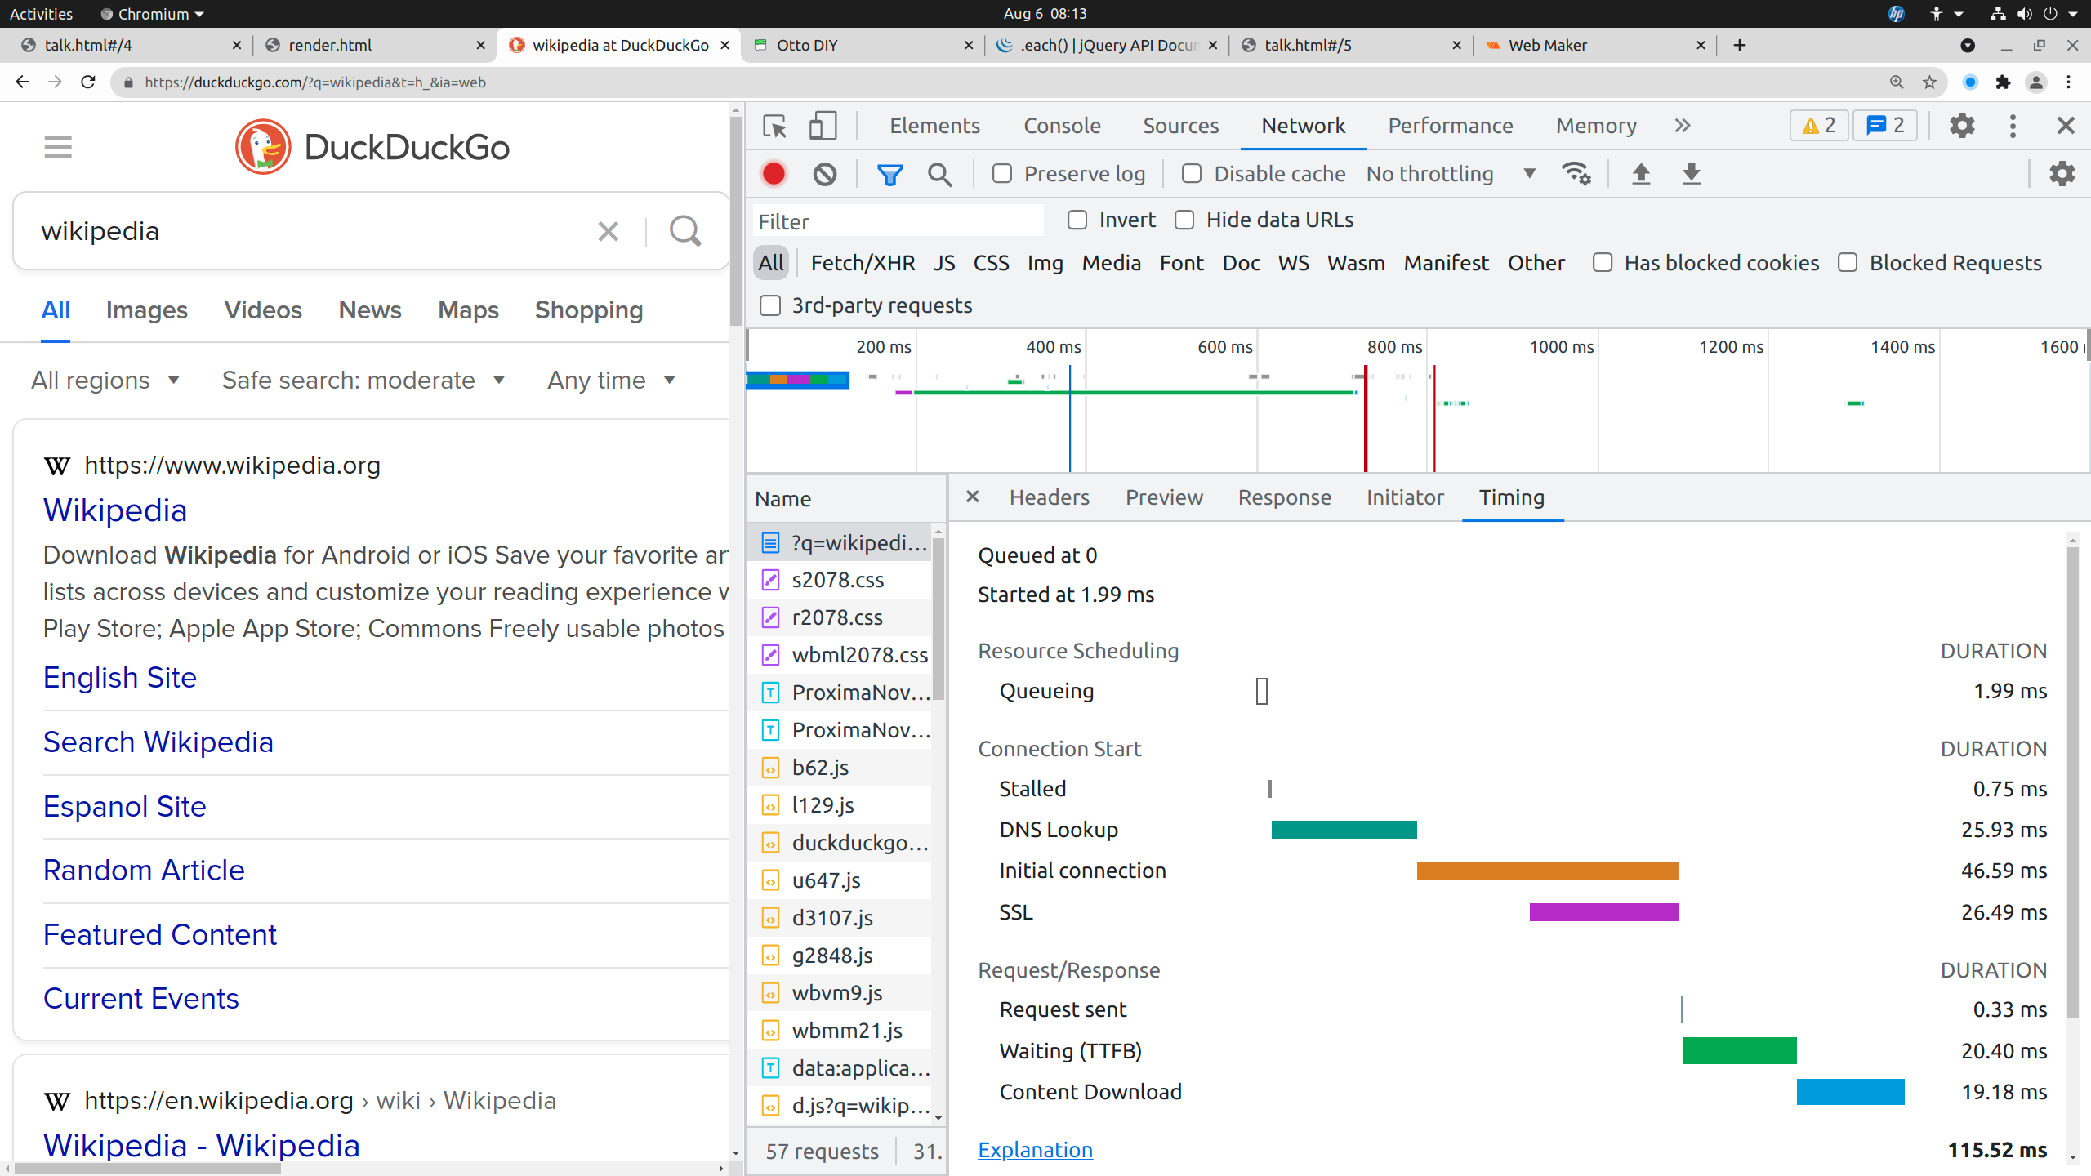Click the red record network log button

click(x=773, y=174)
